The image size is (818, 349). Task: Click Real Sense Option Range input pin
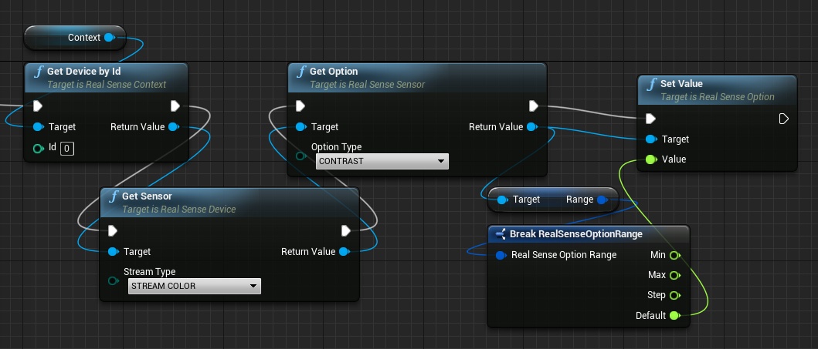click(501, 255)
